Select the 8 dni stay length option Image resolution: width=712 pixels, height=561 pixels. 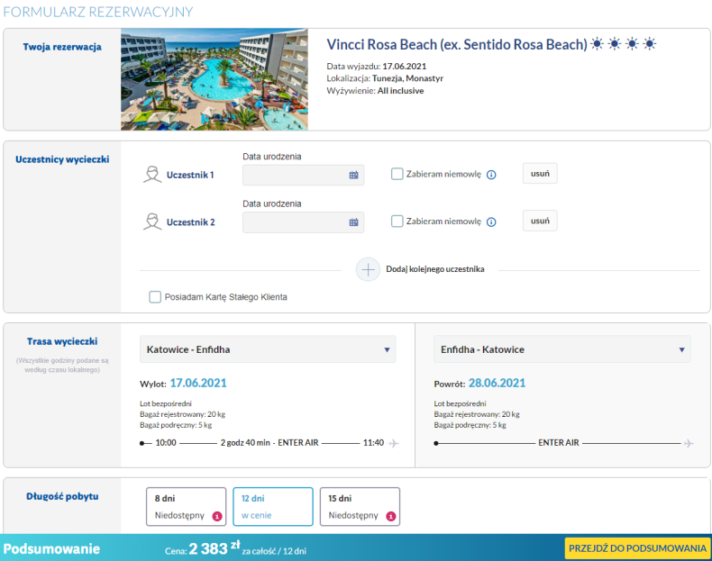(x=187, y=507)
